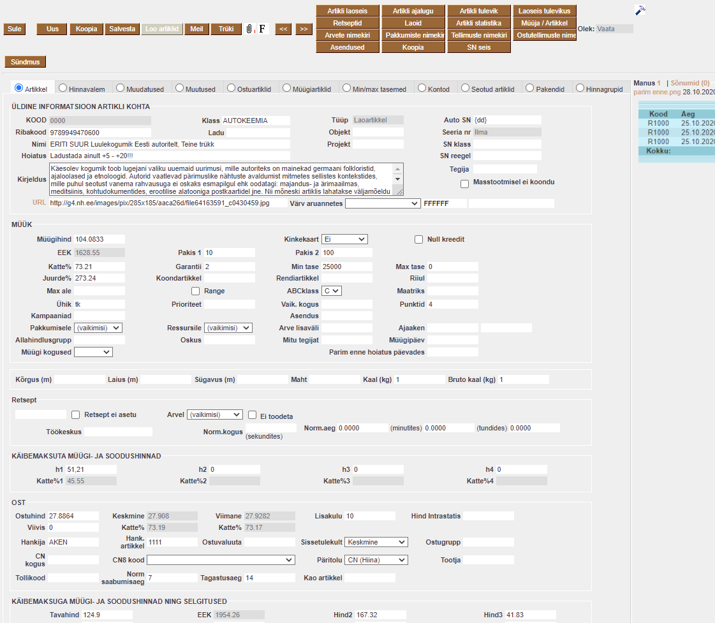The image size is (715, 623).
Task: Click the Meil button
Action: [x=196, y=29]
